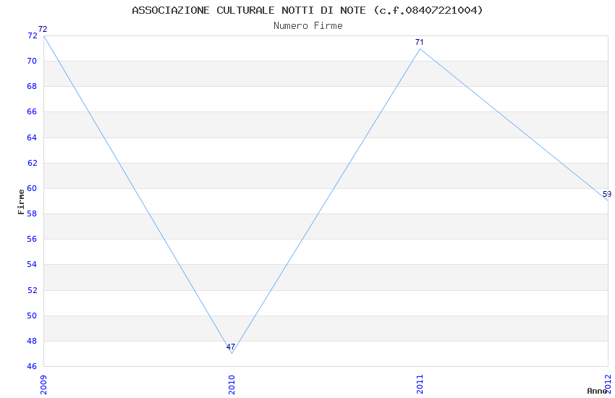Click the x-axis year label 2009

(43, 385)
